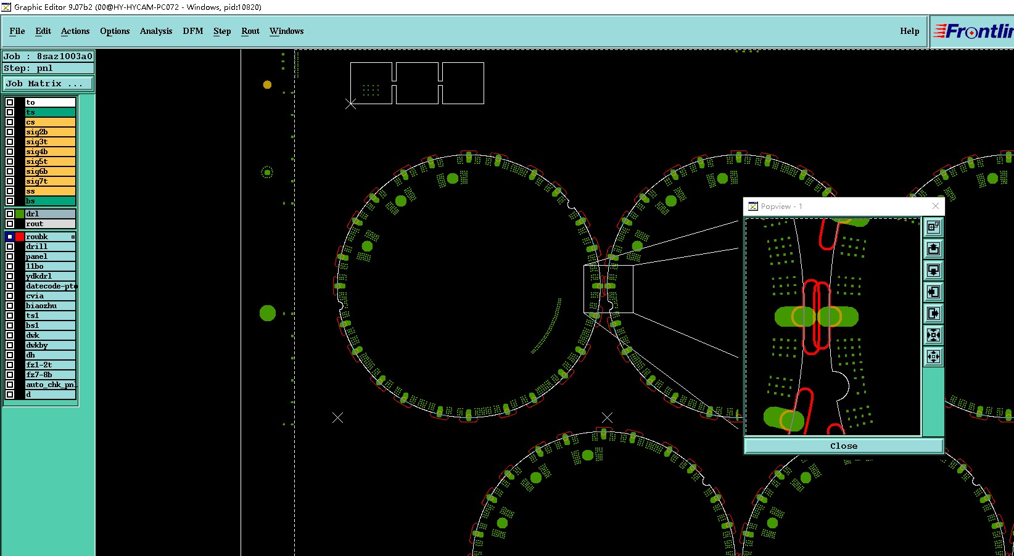Toggle display checkbox for layer drill

click(10, 247)
